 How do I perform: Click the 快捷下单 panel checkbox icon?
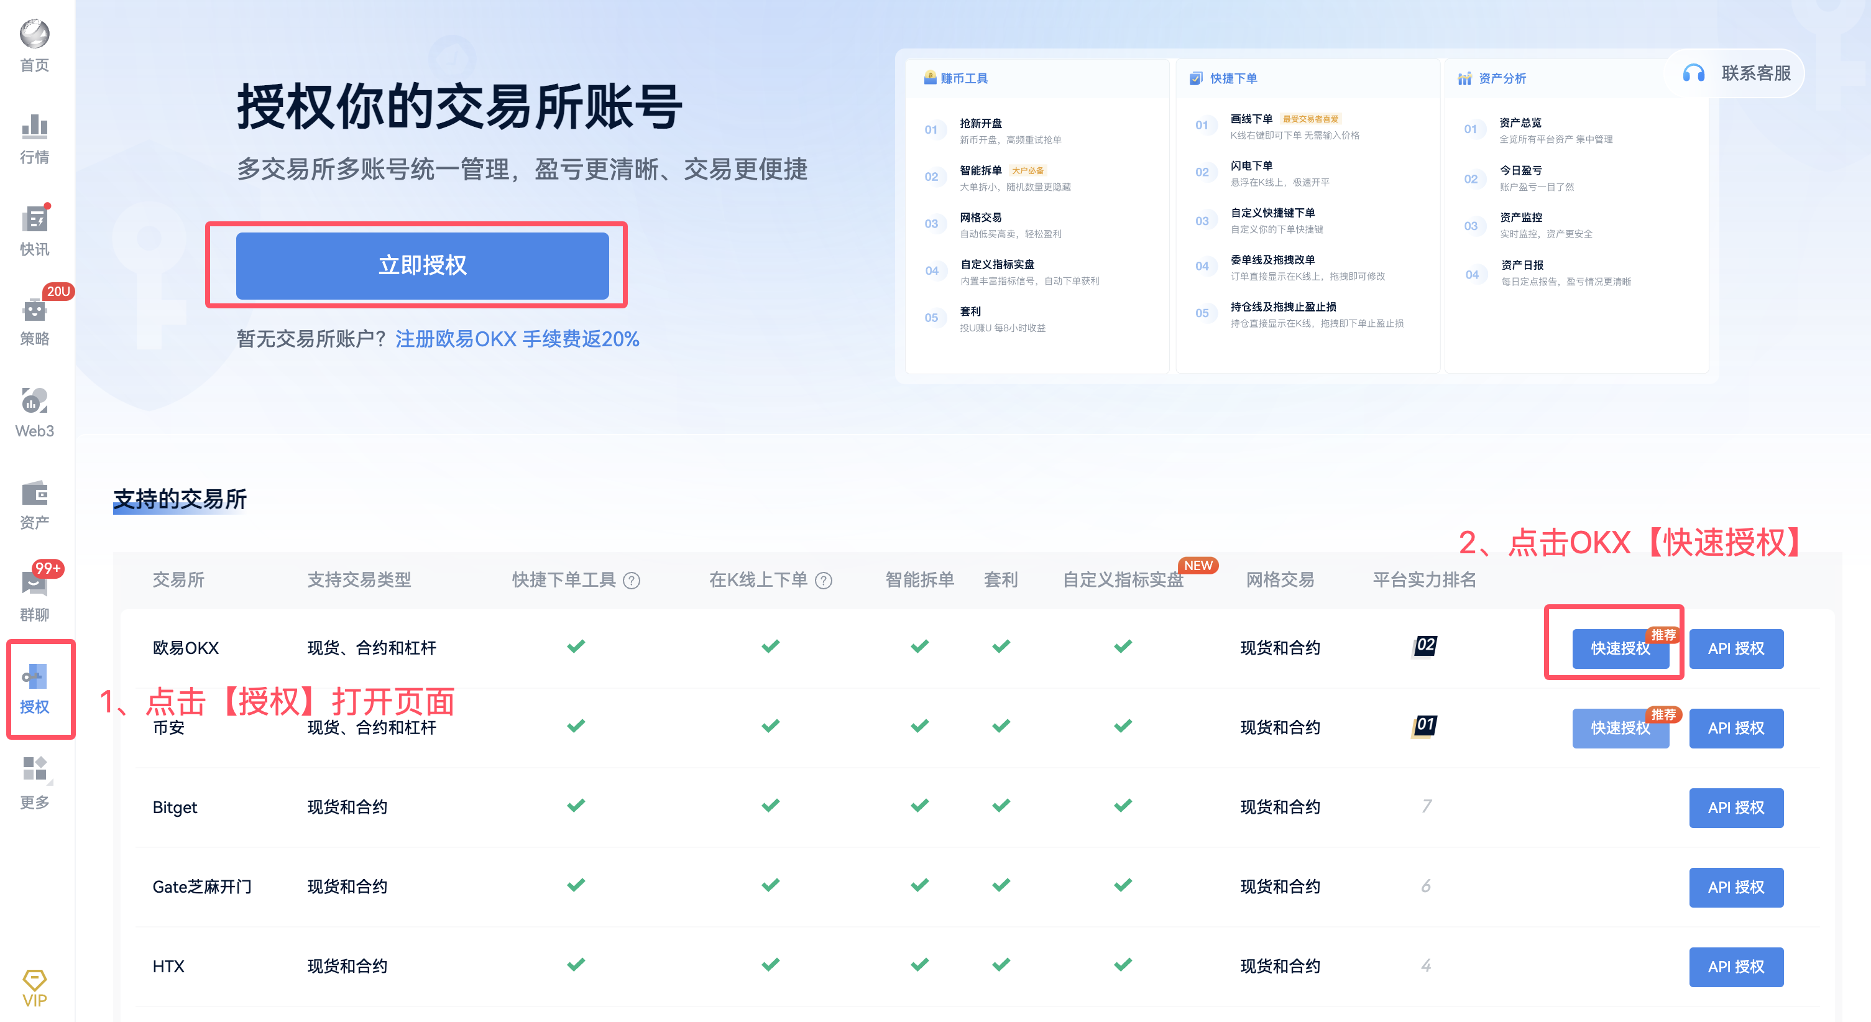tap(1195, 78)
